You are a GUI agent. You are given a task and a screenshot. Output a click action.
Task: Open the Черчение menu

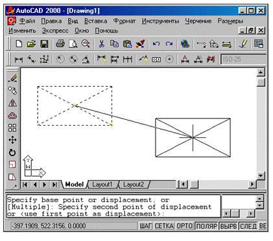pos(198,21)
